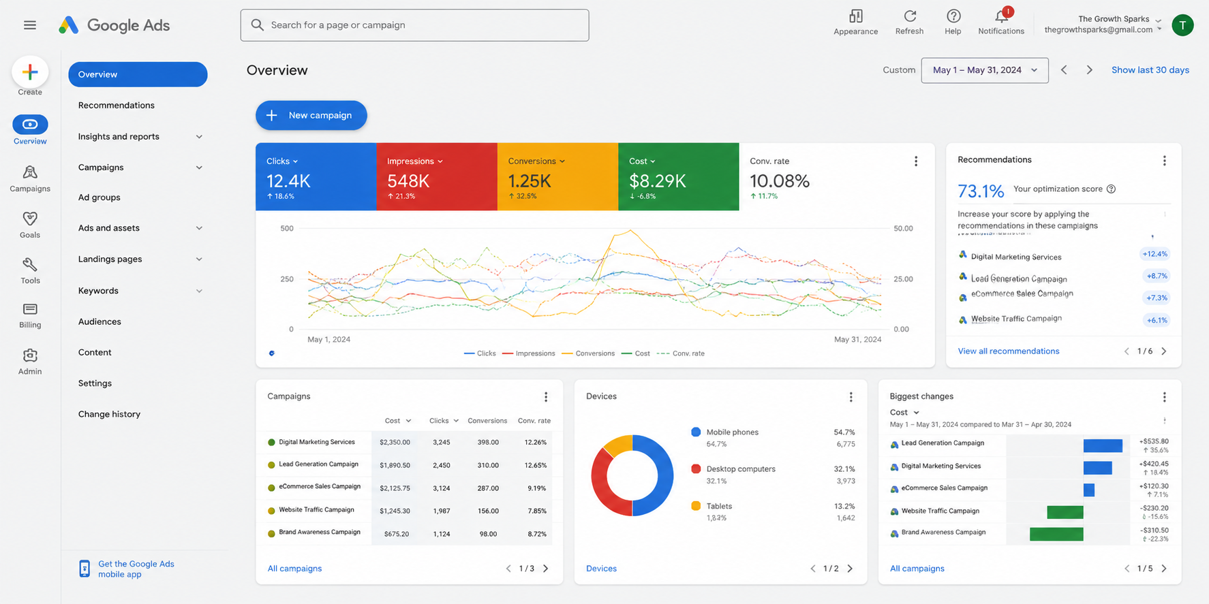1209x604 pixels.
Task: Open the Clicks metric dropdown
Action: pos(282,161)
